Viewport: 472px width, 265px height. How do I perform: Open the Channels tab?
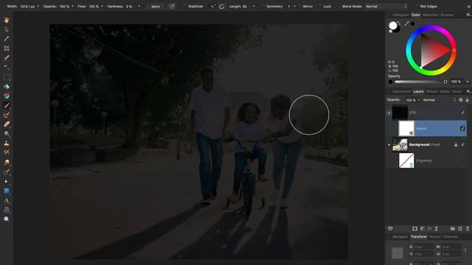[x=451, y=237]
